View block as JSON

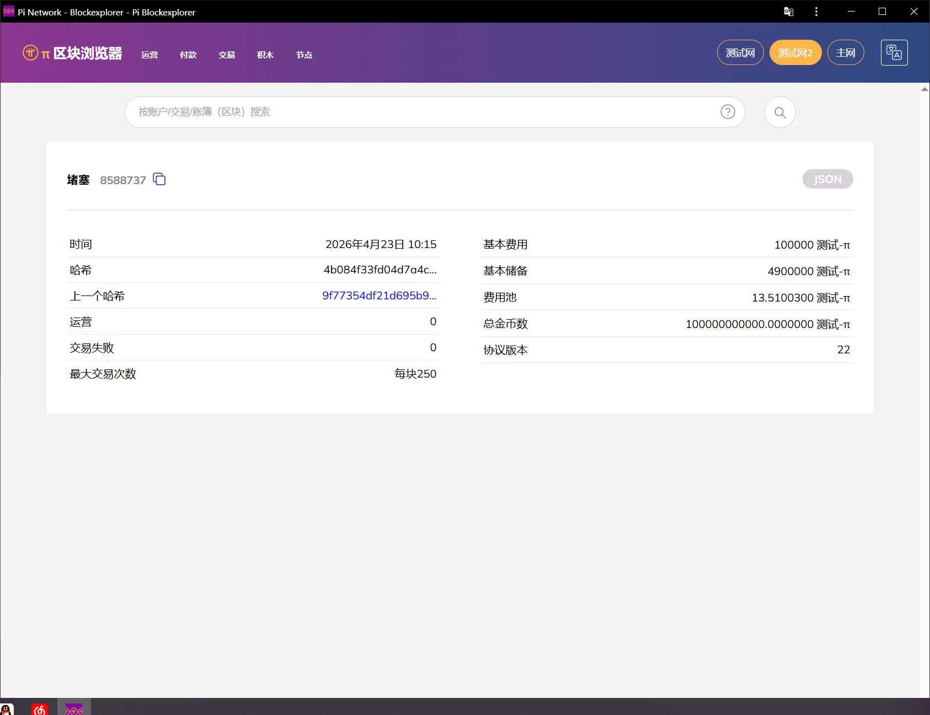pos(827,179)
